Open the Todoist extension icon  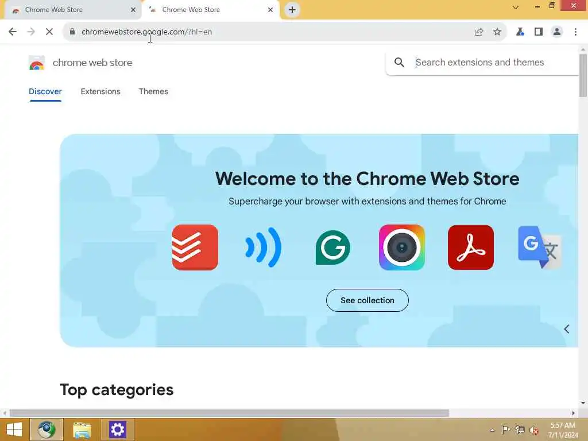click(195, 247)
